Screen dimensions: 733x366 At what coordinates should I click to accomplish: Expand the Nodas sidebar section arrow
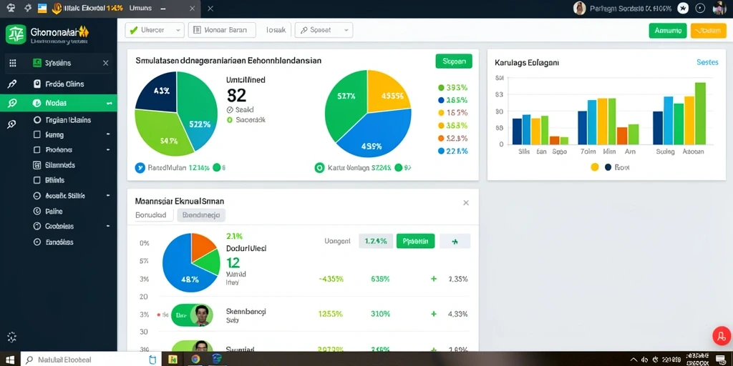[110, 103]
